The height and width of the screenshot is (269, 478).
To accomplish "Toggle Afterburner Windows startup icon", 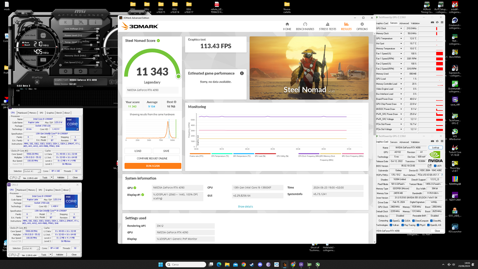I will tap(37, 82).
